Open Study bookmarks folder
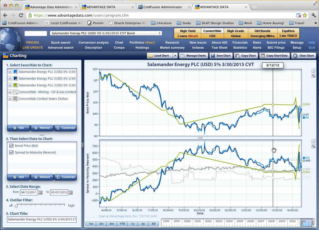This screenshot has width=319, height=230. 184,23
